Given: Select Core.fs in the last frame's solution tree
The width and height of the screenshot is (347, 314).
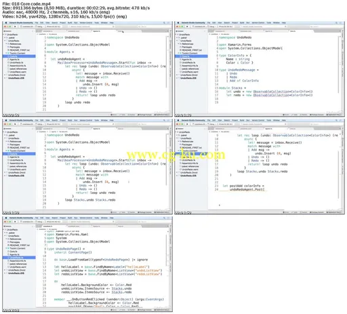Looking at the screenshot, I should pyautogui.click(x=14, y=252).
